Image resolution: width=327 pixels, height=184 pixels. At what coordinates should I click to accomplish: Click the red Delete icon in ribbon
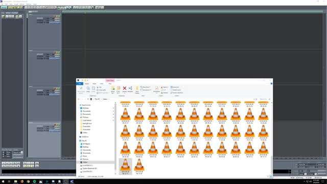tap(125, 89)
